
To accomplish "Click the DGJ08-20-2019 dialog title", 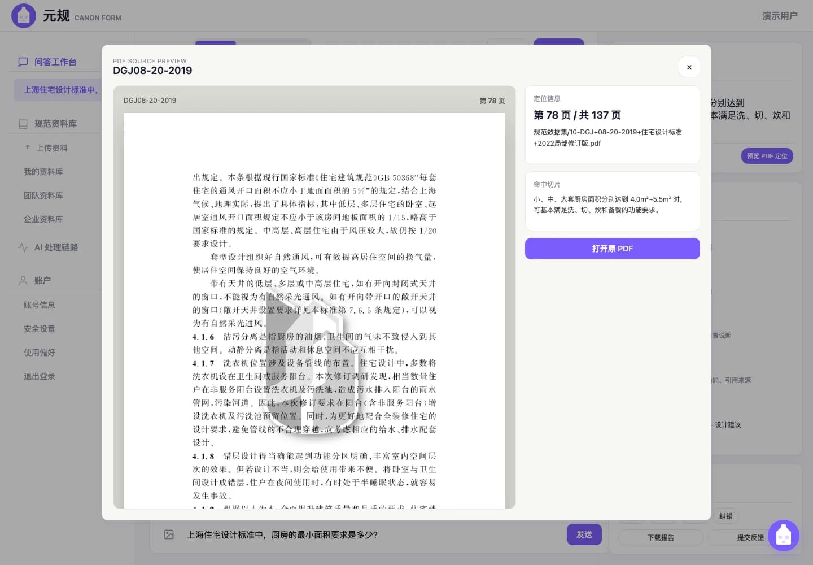I will 152,71.
